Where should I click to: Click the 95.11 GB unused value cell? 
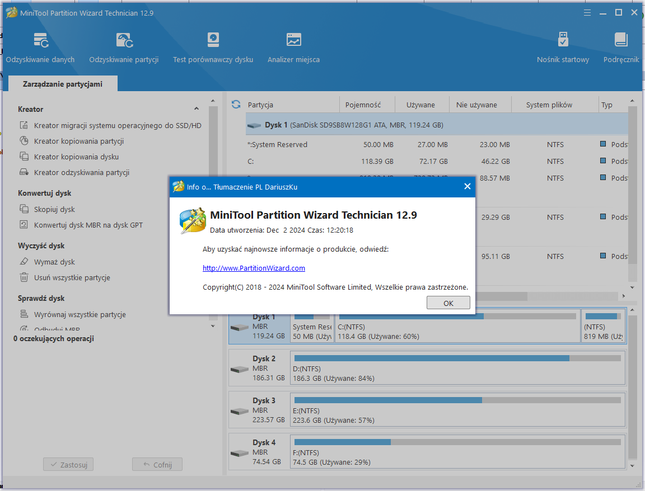(x=496, y=256)
